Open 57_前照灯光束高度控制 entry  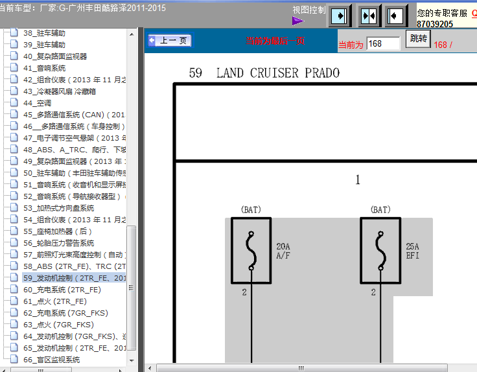75,255
